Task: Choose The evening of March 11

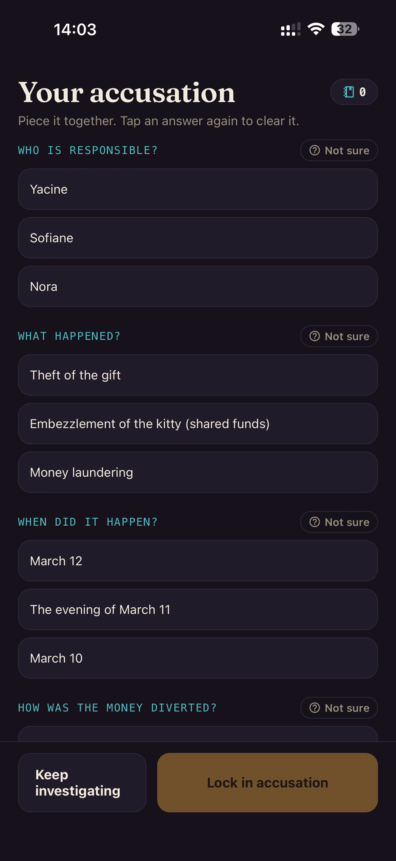Action: 198,610
